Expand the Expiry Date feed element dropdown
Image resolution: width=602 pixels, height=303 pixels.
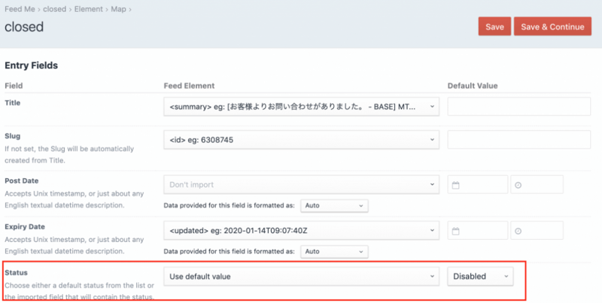(301, 230)
